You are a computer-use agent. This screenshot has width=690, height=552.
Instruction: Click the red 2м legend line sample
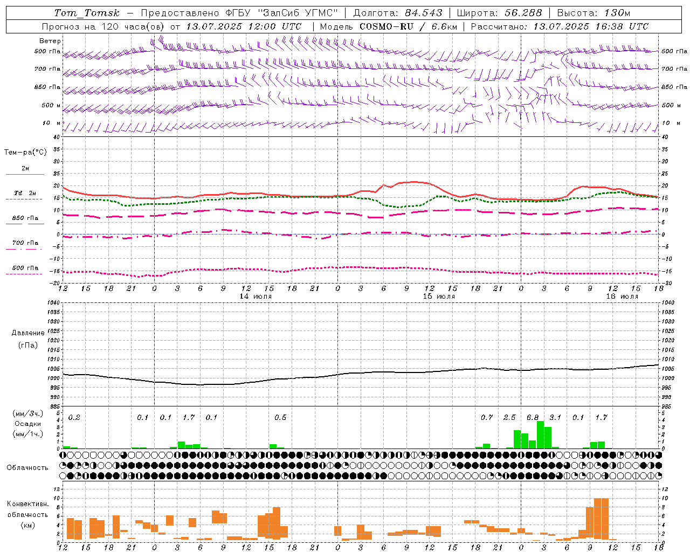pyautogui.click(x=25, y=175)
